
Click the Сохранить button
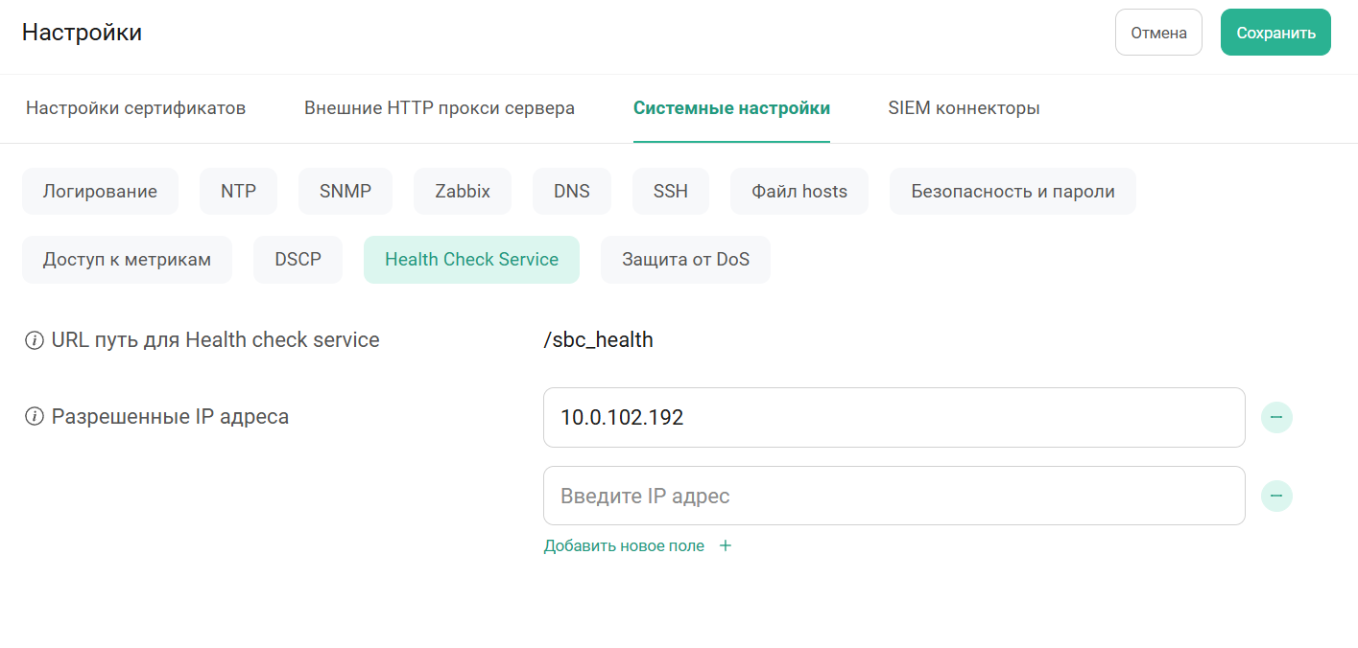coord(1275,33)
